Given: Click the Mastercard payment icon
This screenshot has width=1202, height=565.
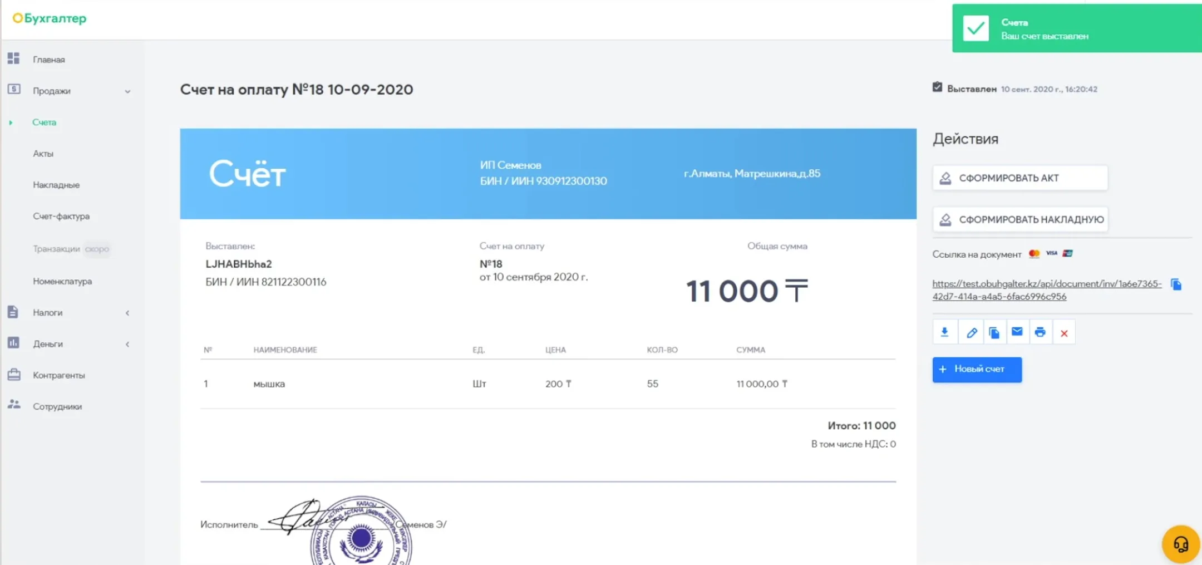Looking at the screenshot, I should (1034, 254).
